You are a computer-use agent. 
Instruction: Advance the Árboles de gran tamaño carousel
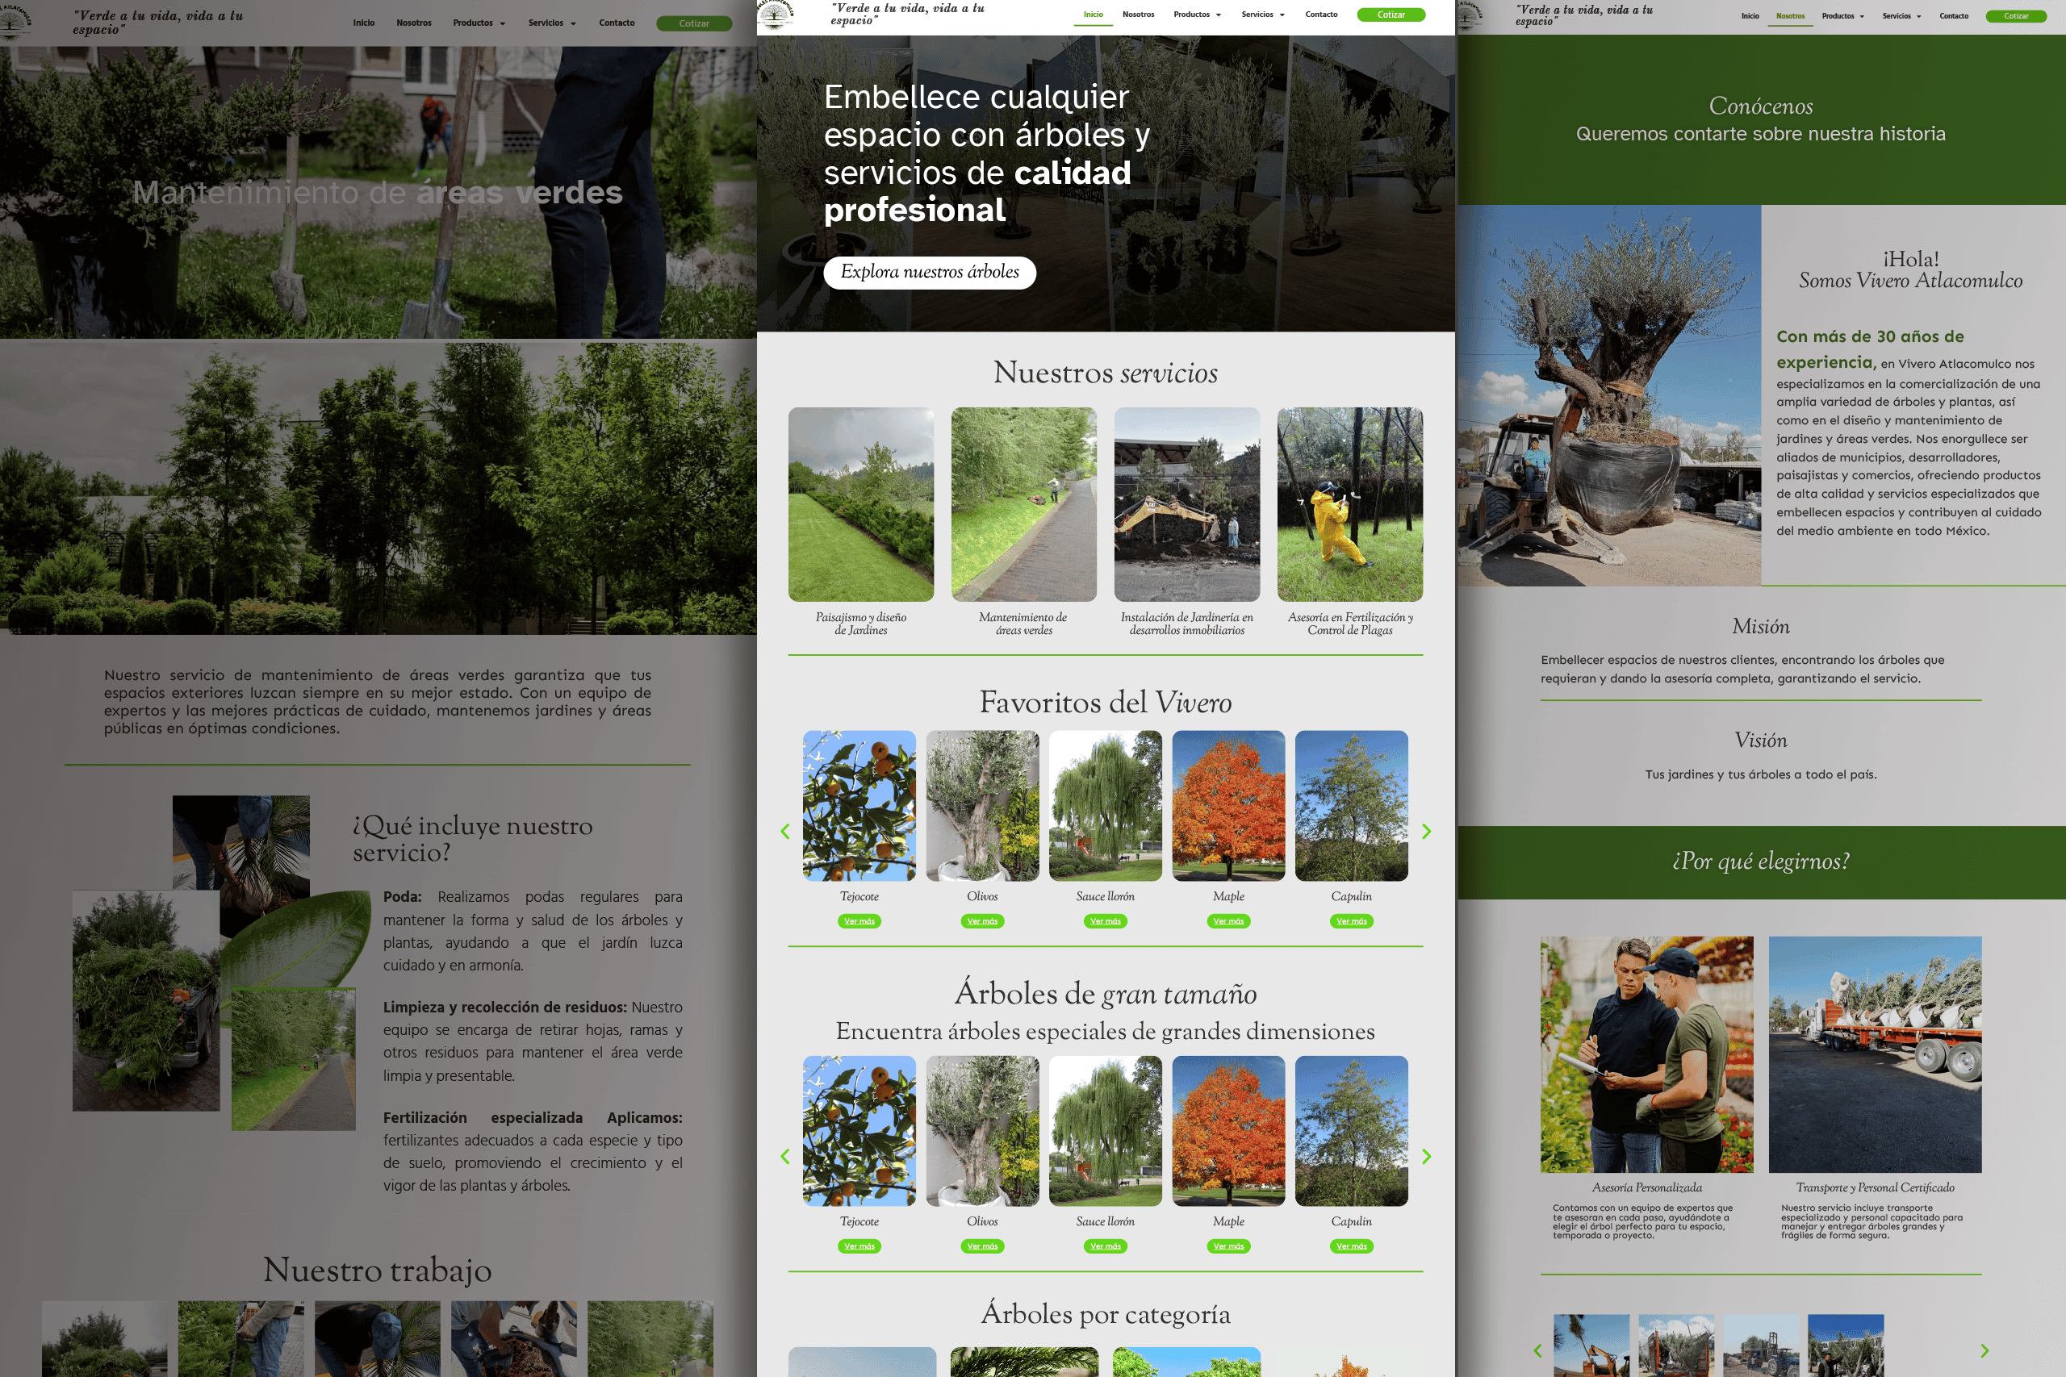coord(1427,1157)
